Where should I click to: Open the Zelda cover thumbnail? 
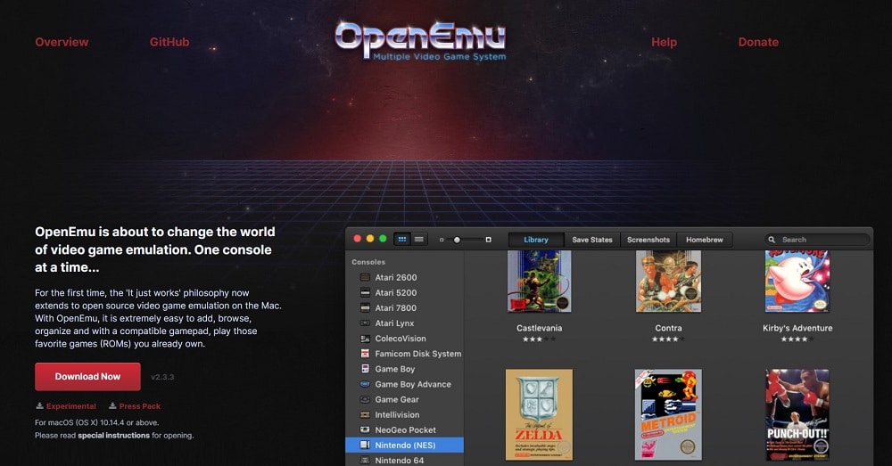[540, 415]
